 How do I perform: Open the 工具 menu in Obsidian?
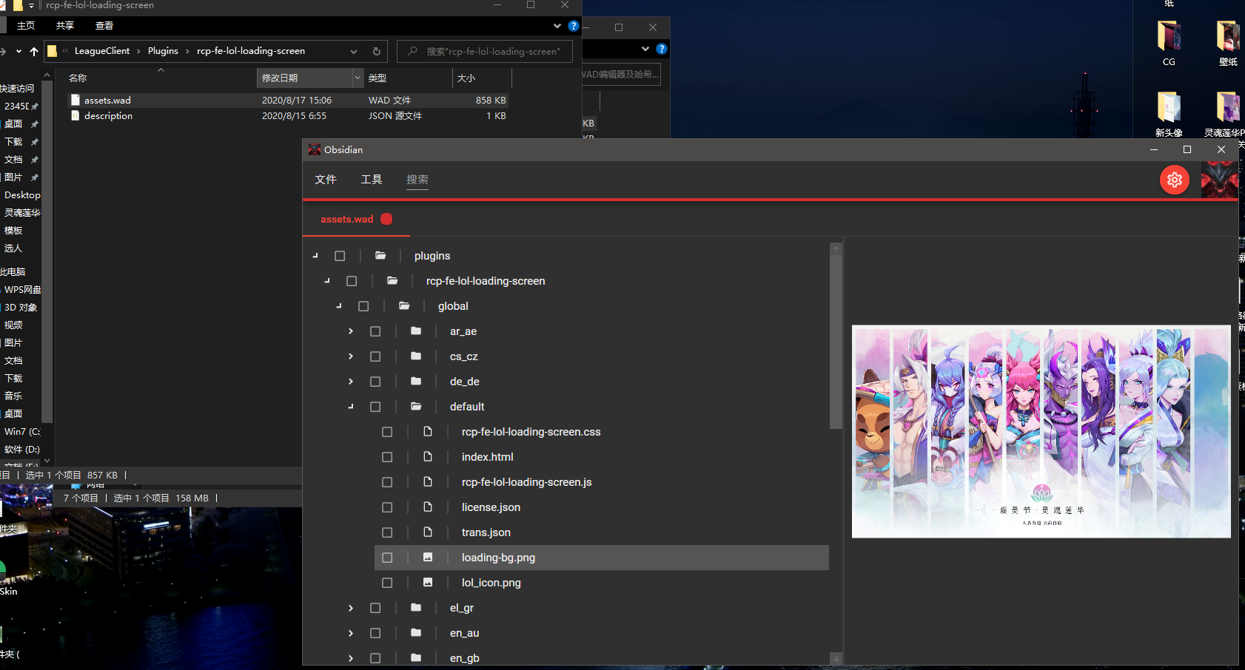tap(372, 180)
